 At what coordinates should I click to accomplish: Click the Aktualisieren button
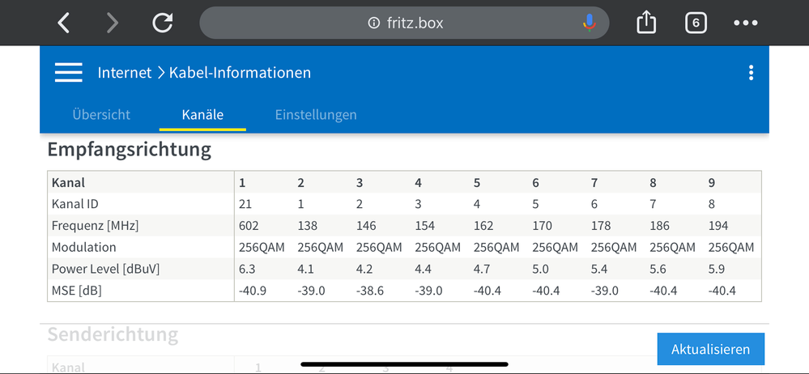710,349
